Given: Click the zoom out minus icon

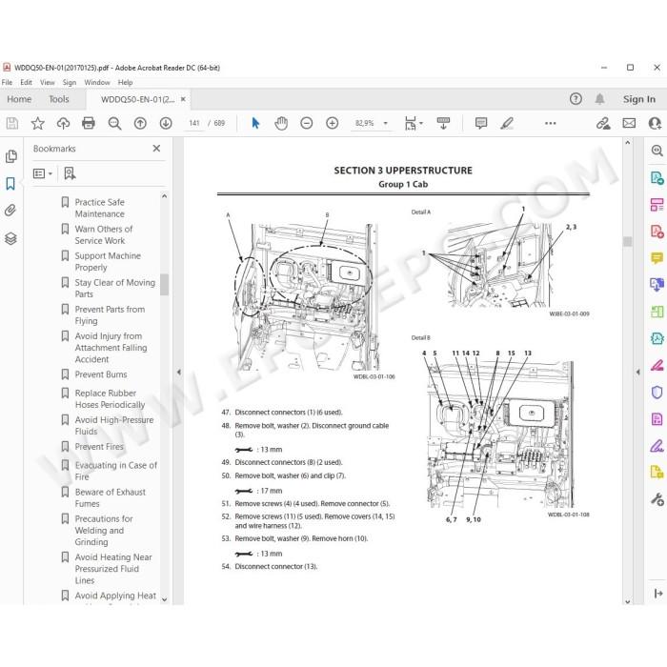Looking at the screenshot, I should (307, 123).
